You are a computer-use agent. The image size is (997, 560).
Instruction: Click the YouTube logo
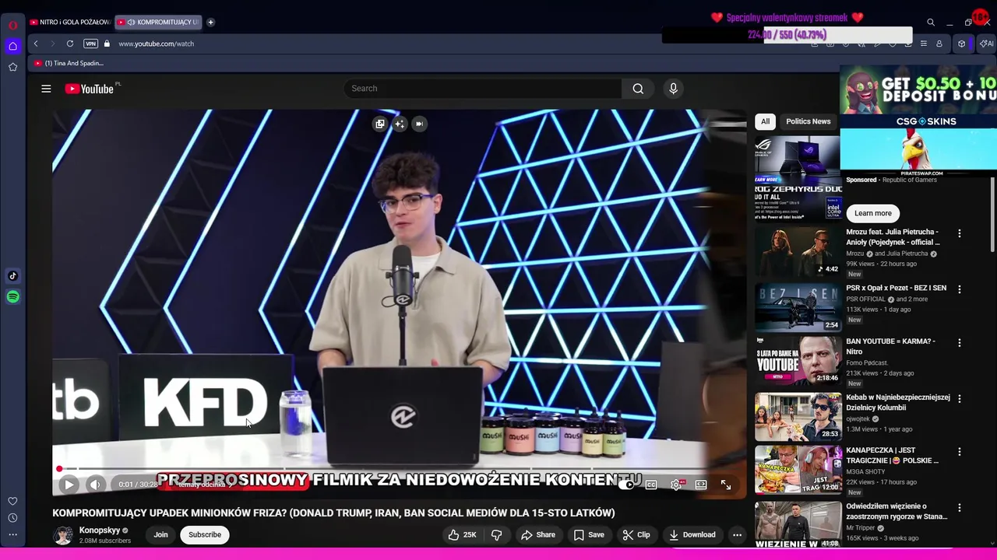tap(90, 89)
